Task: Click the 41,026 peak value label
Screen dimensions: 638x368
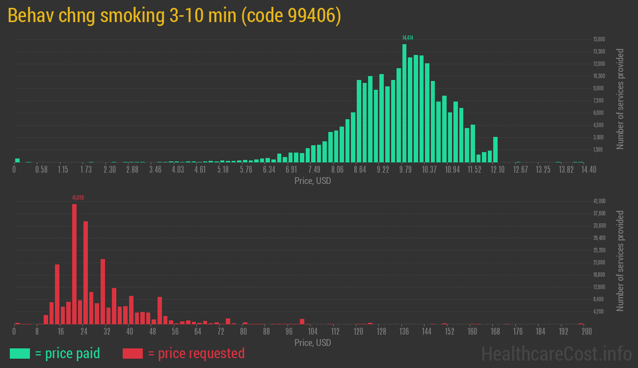Action: point(78,197)
